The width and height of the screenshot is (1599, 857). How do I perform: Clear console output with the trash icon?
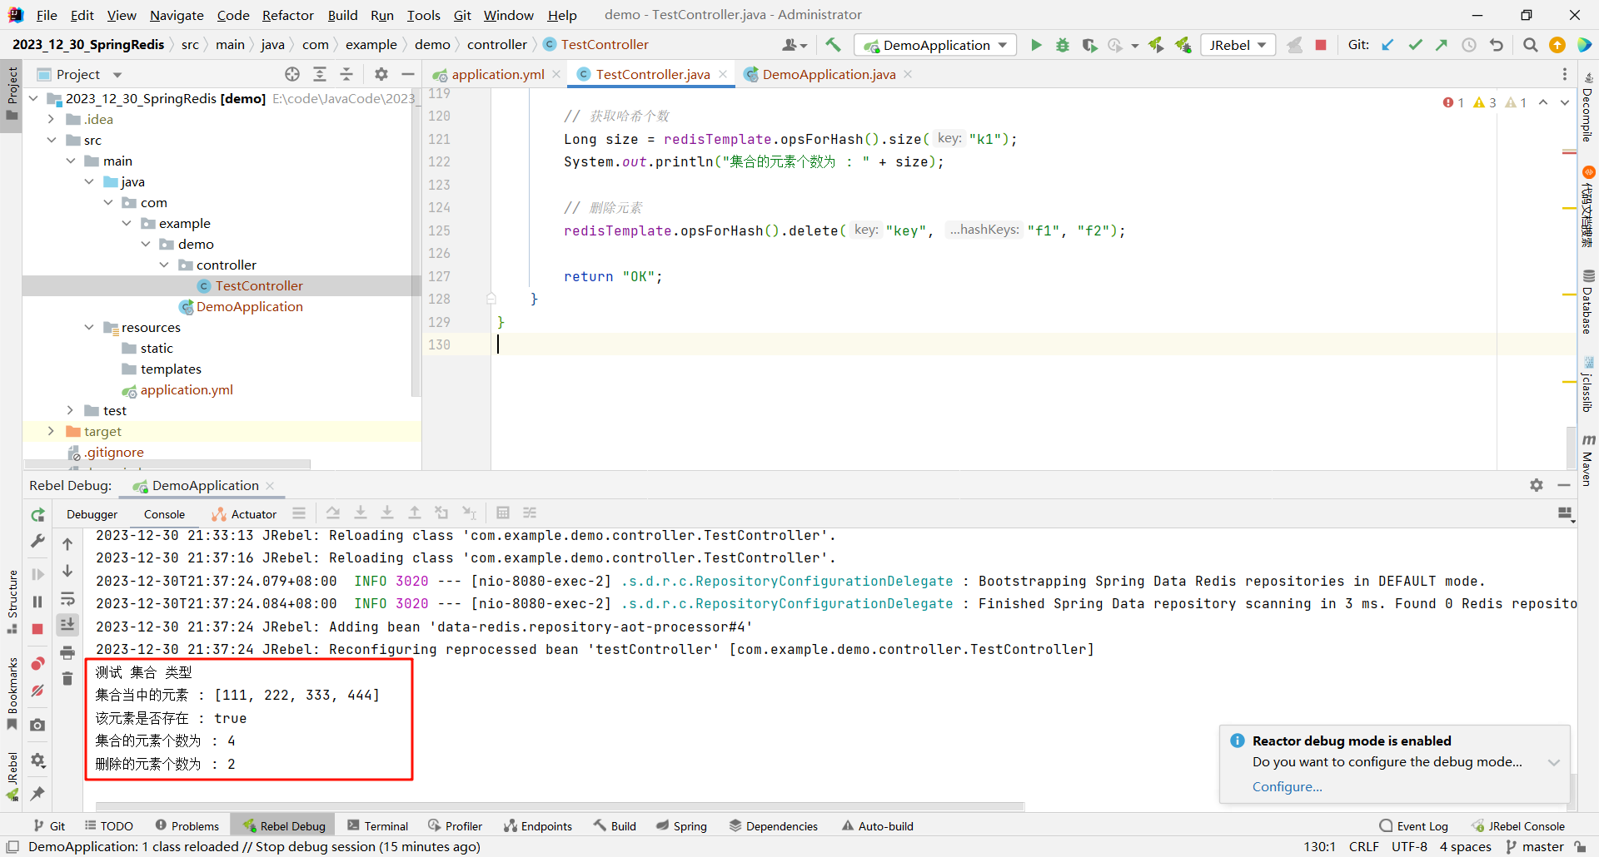click(67, 679)
